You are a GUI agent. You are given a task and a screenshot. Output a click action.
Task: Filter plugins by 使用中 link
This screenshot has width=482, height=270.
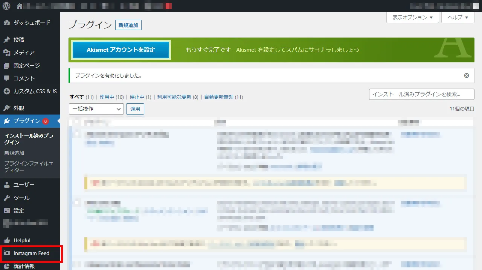coord(107,97)
